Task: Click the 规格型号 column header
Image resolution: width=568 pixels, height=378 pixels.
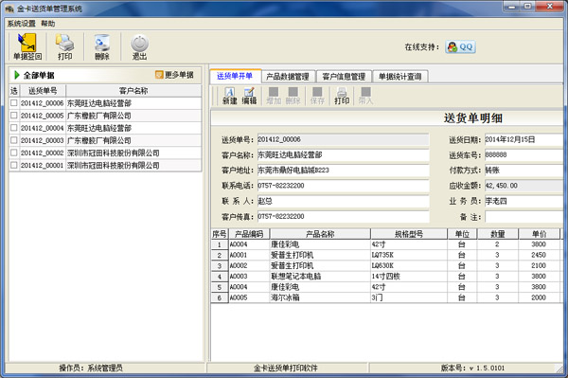Action: click(409, 234)
